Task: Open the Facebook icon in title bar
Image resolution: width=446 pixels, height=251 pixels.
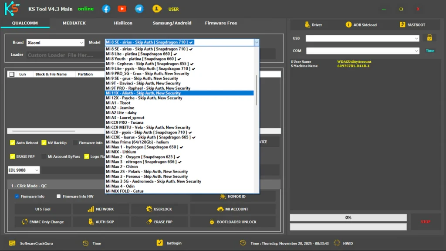Action: pos(106,9)
